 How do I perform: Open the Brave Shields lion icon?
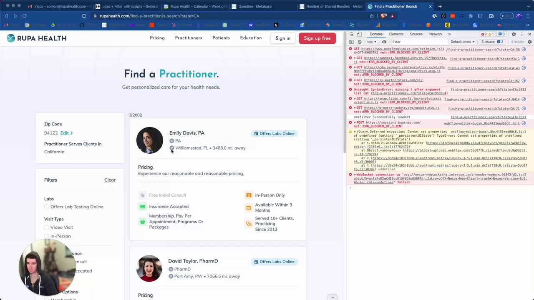click(x=383, y=16)
